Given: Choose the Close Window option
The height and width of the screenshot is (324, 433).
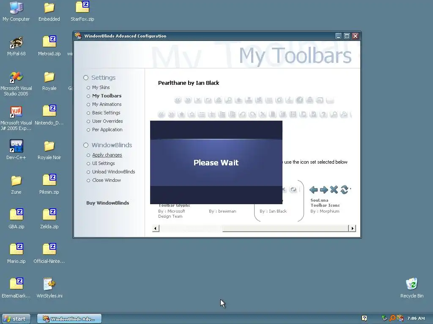Looking at the screenshot, I should [106, 180].
